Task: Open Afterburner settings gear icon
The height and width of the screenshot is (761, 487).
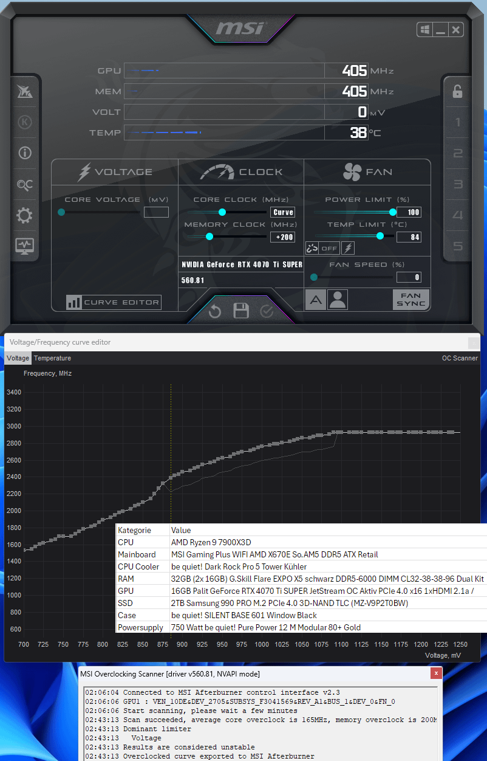Action: [x=25, y=215]
